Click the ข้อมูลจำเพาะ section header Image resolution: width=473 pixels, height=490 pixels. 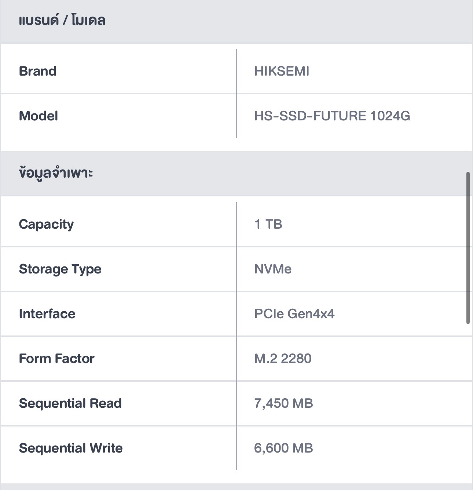56,173
